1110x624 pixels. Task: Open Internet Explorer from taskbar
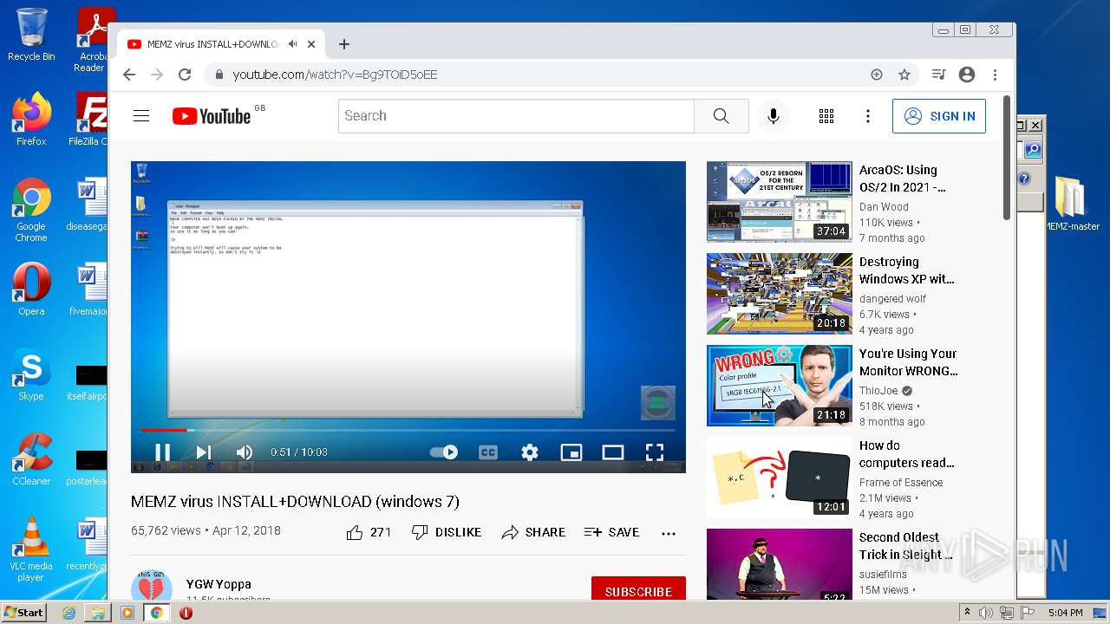coord(69,613)
